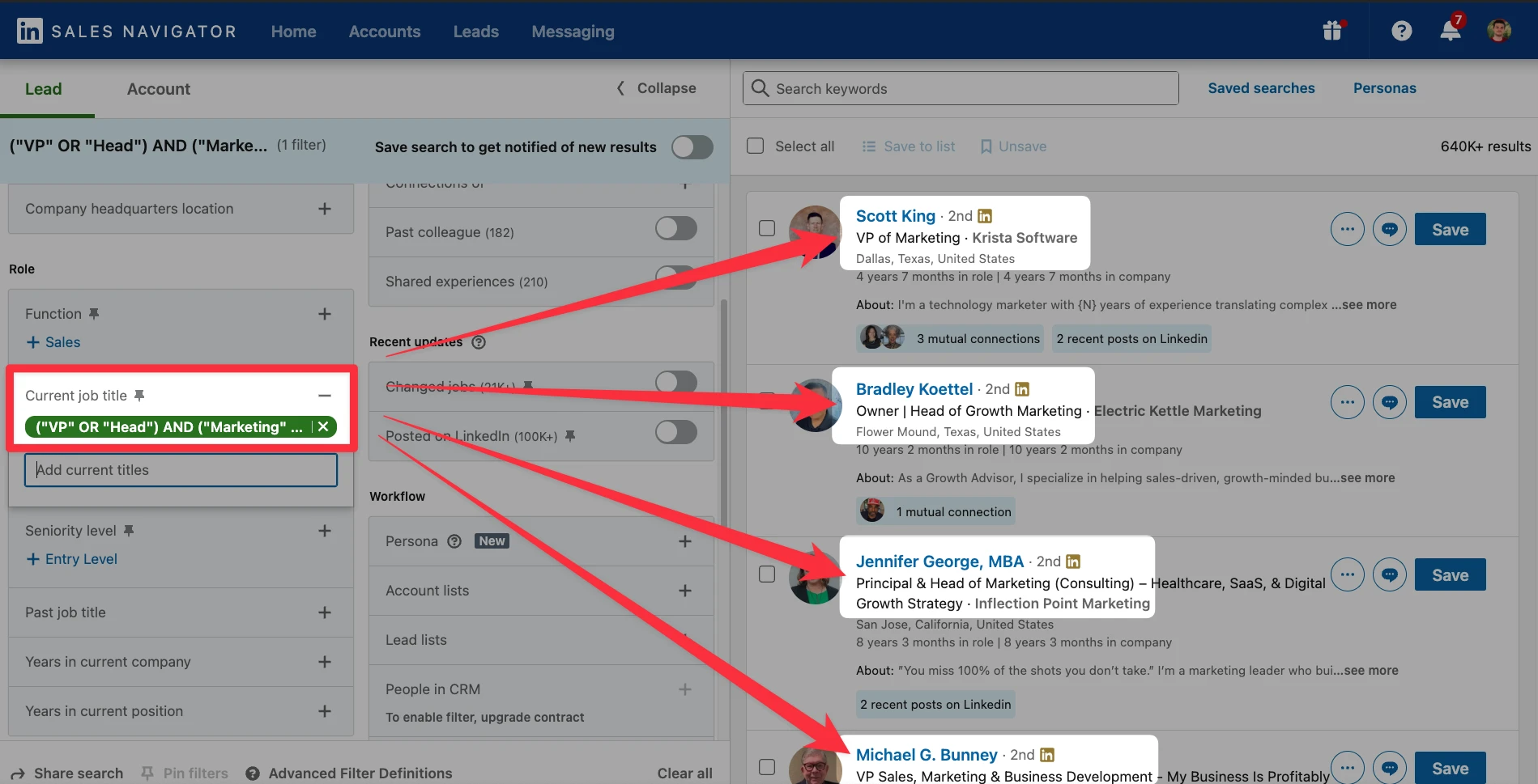Expand the Function filter
Image resolution: width=1538 pixels, height=784 pixels.
pos(325,314)
